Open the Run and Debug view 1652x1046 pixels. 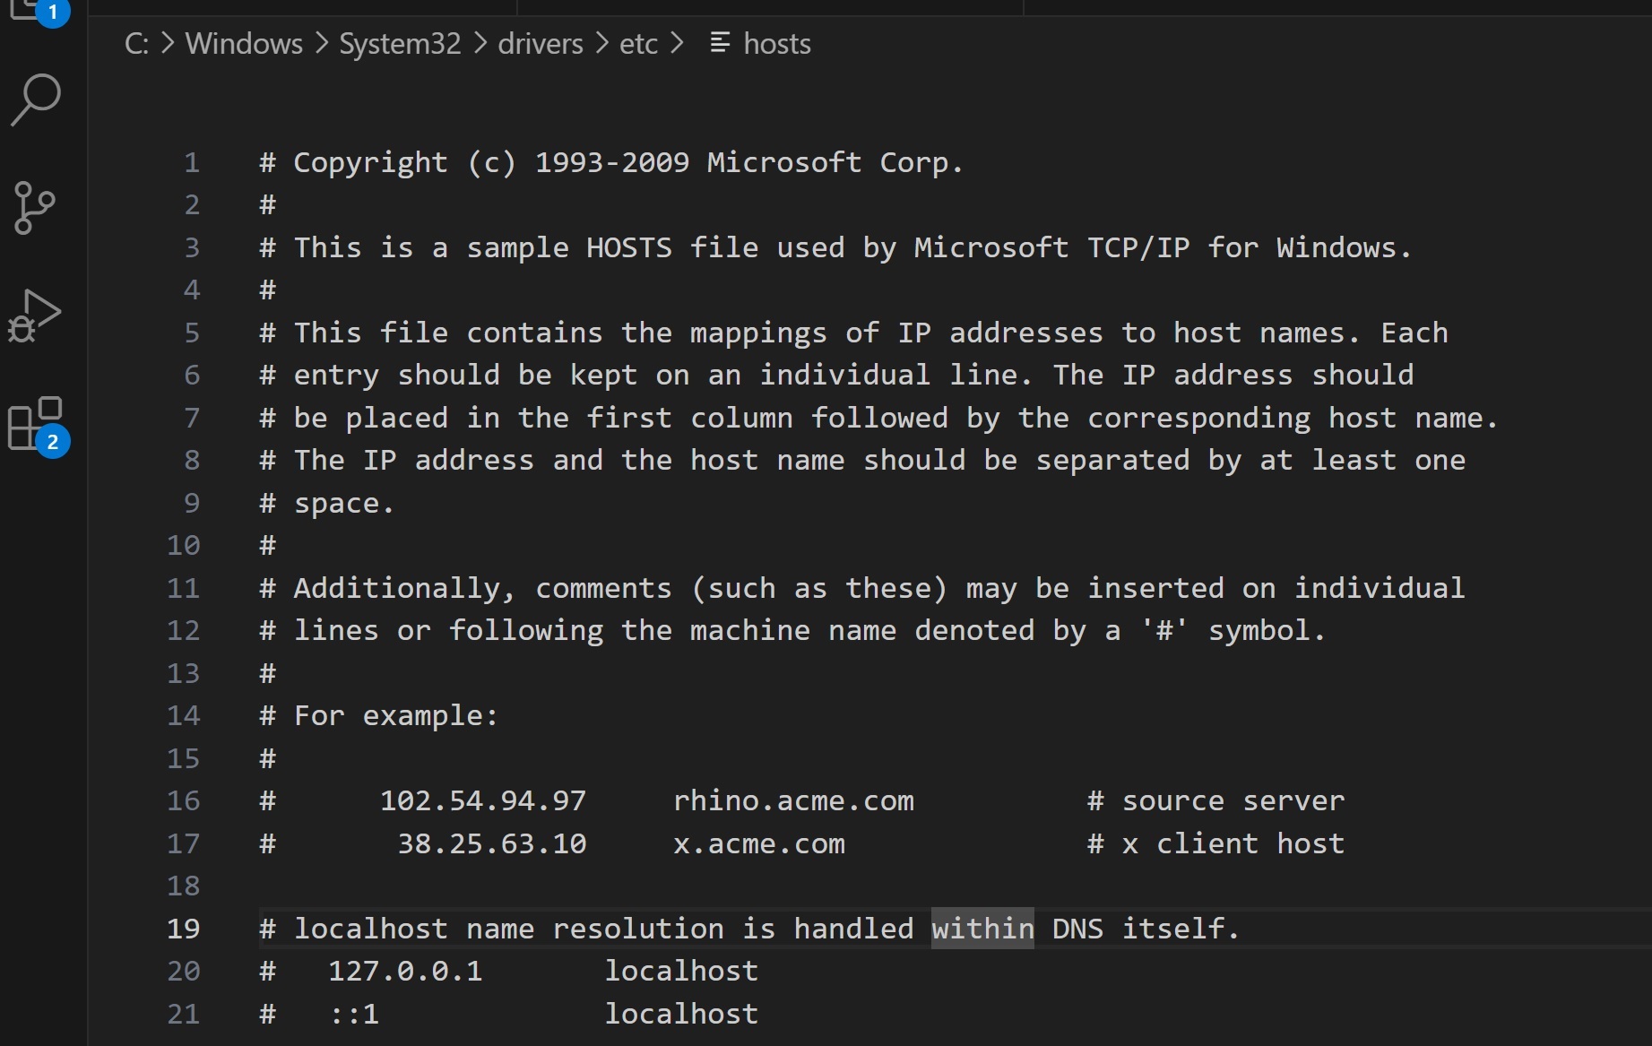click(34, 316)
